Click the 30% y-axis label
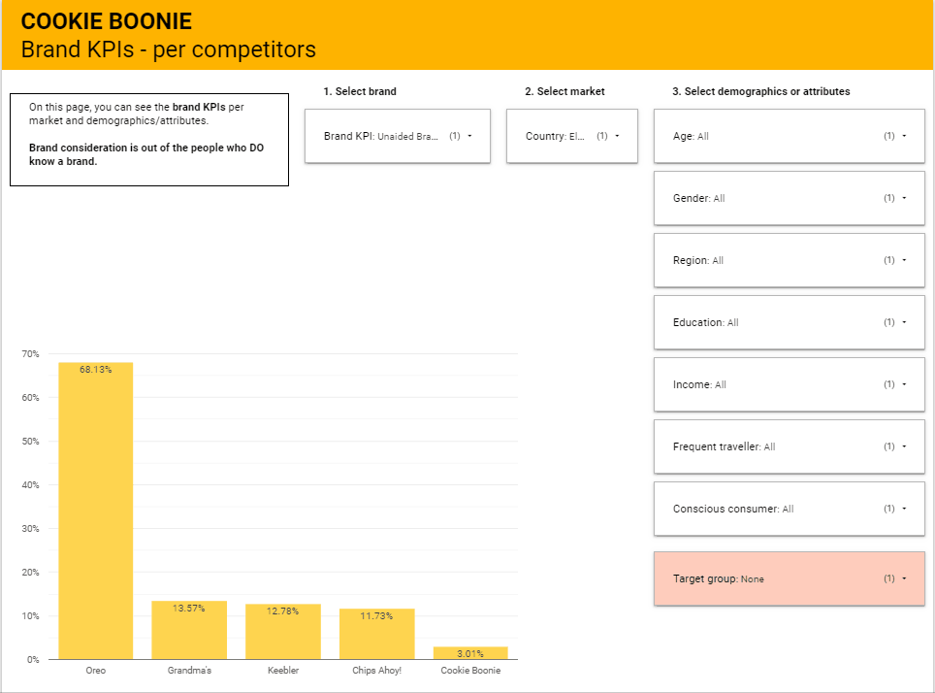Screen dimensions: 935x693 (30, 528)
